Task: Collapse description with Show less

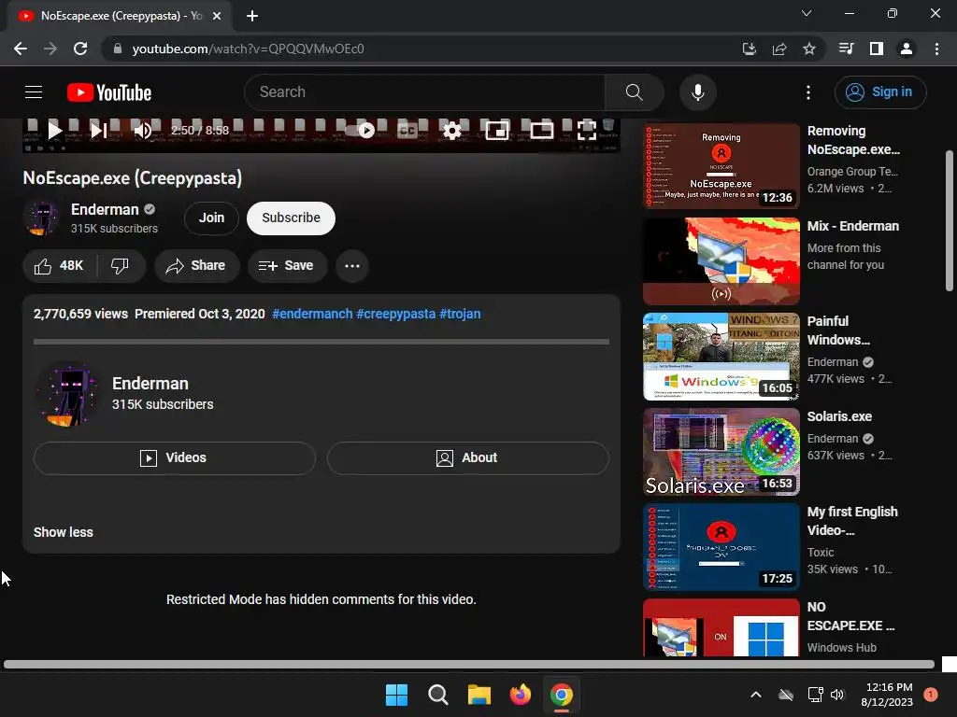Action: (64, 532)
